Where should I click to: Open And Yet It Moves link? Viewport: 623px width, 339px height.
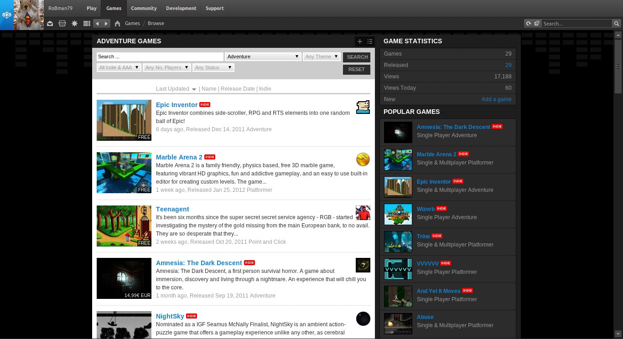tap(438, 291)
